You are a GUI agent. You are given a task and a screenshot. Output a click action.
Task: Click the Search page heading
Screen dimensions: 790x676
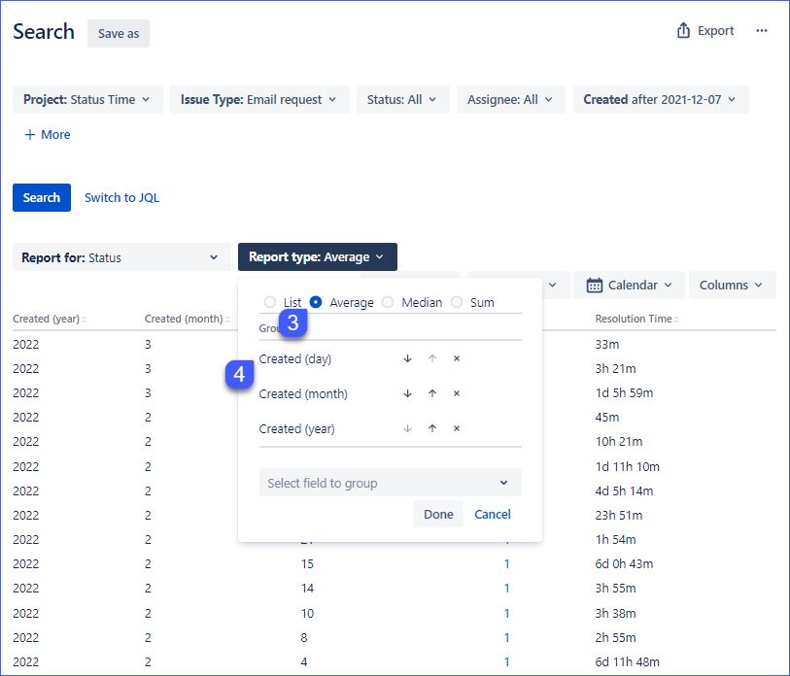click(44, 32)
